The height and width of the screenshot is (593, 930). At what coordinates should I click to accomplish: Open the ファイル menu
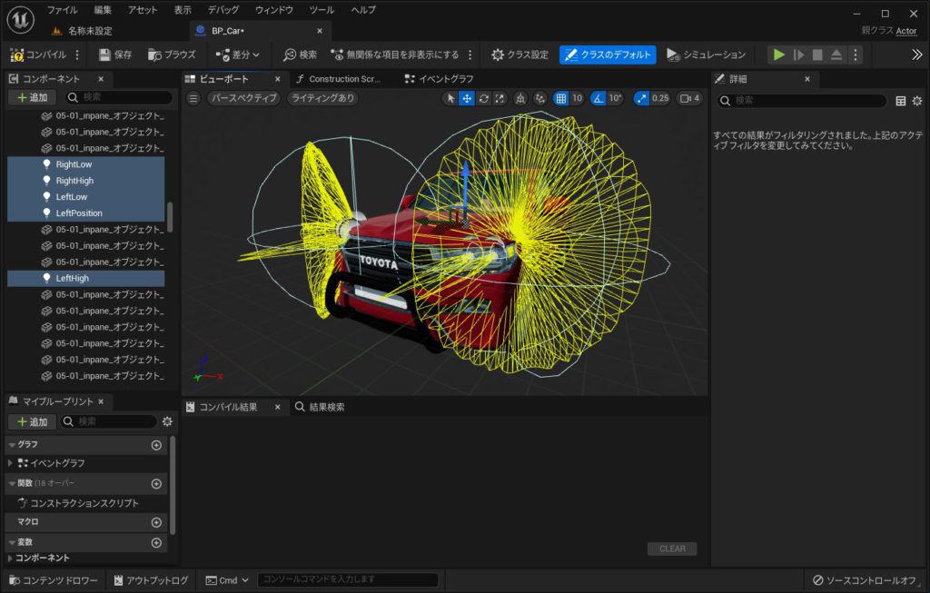63,10
